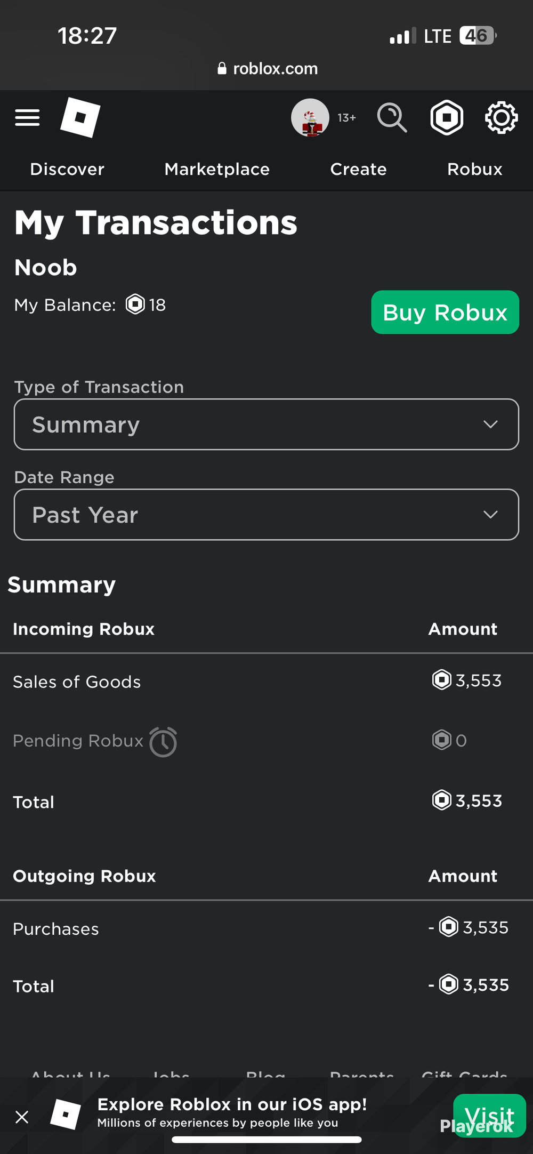Open the Robux hexagon icon in header
This screenshot has height=1154, width=533.
[447, 117]
